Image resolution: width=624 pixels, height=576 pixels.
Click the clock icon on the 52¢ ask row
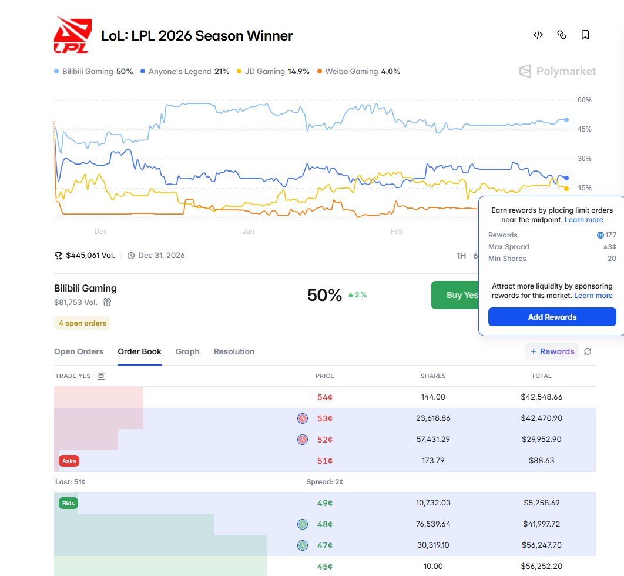[x=303, y=440]
